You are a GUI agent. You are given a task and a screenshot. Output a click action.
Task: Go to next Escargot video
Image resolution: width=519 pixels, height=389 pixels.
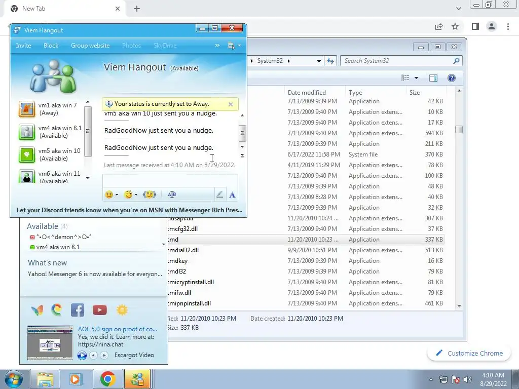click(104, 355)
